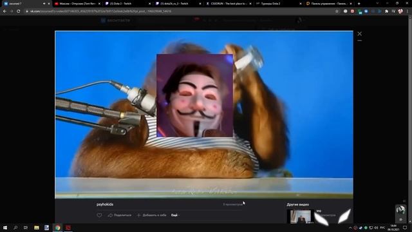The height and width of the screenshot is (232, 412).
Task: Open the red Dota 2 taskbar icon
Action: [68, 227]
